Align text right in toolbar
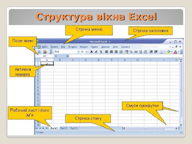The width and height of the screenshot is (192, 144). [116, 52]
